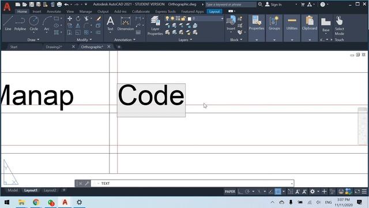369x208 pixels.
Task: Expand the Annotation panel
Action: (125, 40)
